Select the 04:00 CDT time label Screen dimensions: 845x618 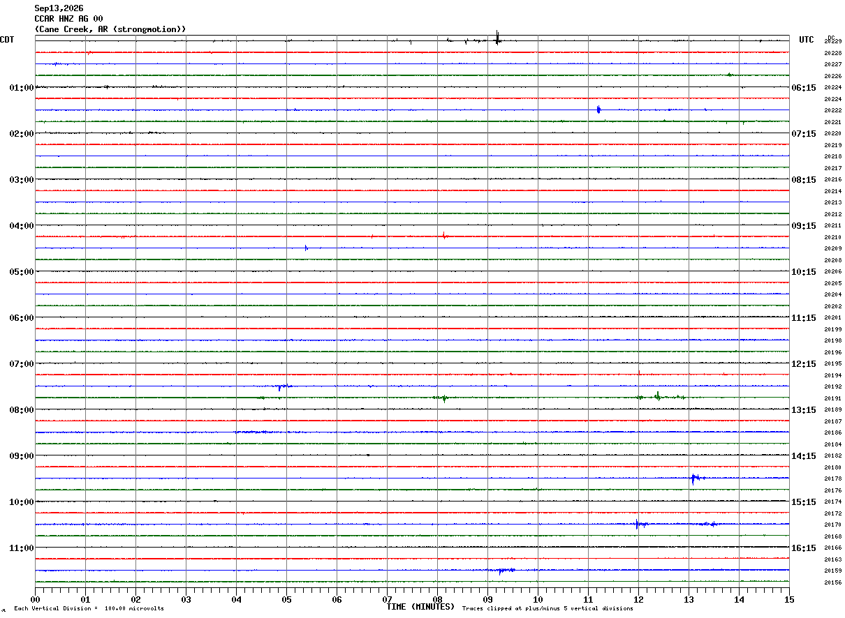pyautogui.click(x=22, y=226)
